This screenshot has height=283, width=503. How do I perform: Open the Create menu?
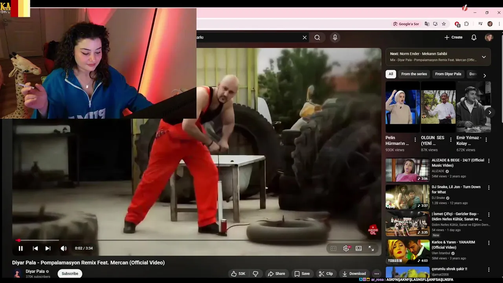453,37
